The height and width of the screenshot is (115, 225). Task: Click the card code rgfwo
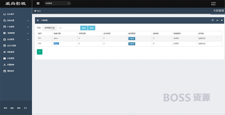click(x=56, y=38)
